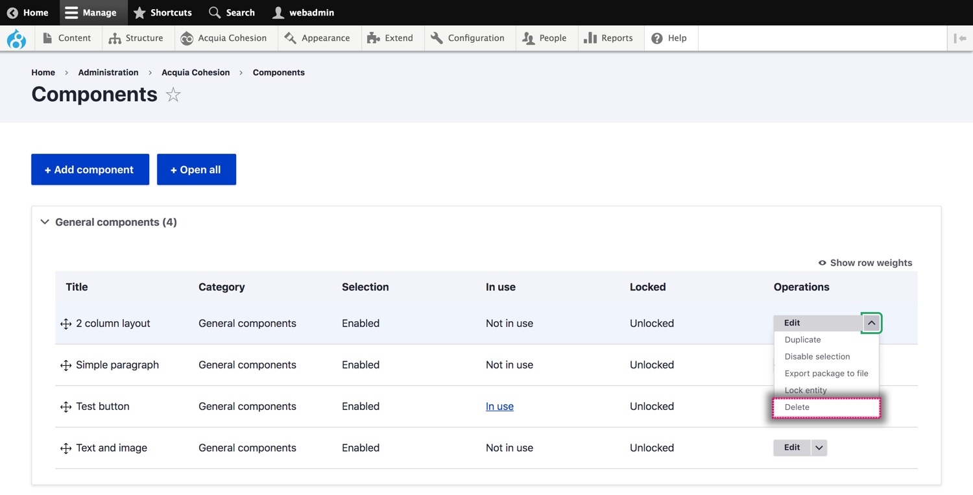This screenshot has height=495, width=973.
Task: Open Search in the top toolbar
Action: (232, 12)
